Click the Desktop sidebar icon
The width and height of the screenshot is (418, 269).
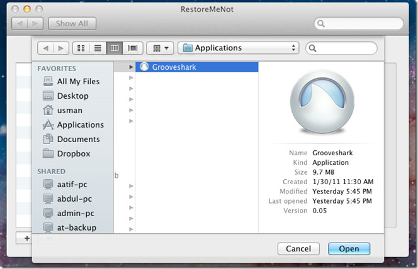click(x=48, y=96)
